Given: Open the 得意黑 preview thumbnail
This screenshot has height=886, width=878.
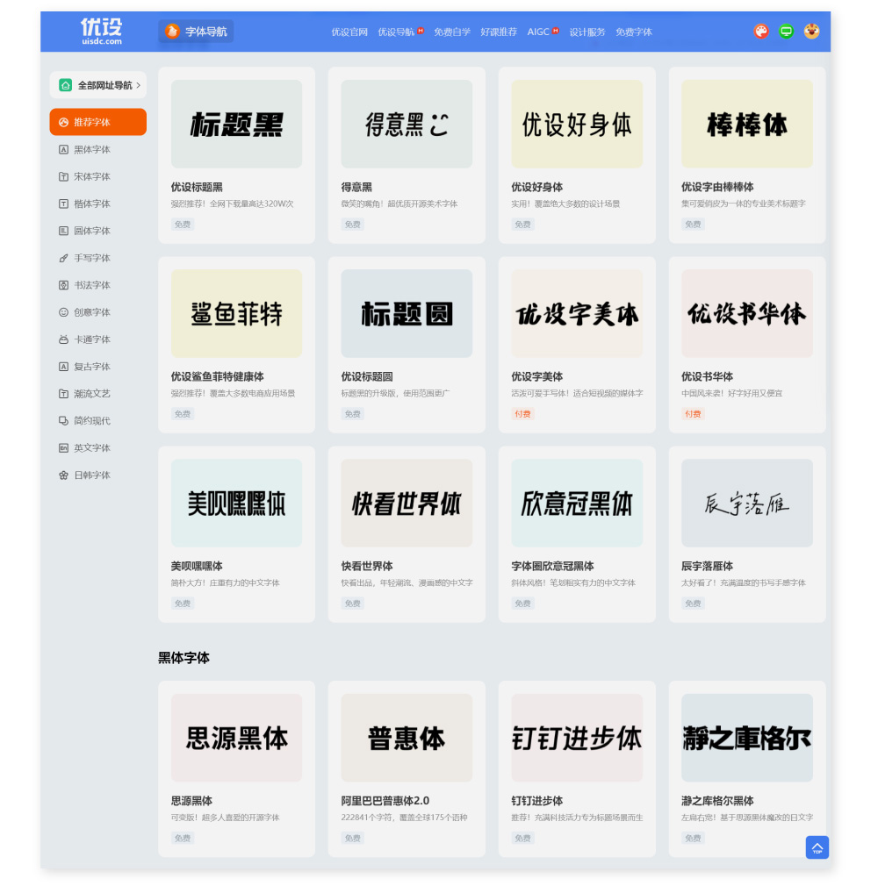Looking at the screenshot, I should pyautogui.click(x=407, y=124).
